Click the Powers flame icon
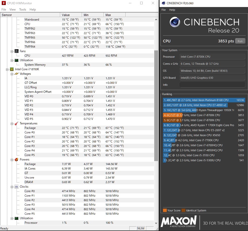 tap(17, 160)
